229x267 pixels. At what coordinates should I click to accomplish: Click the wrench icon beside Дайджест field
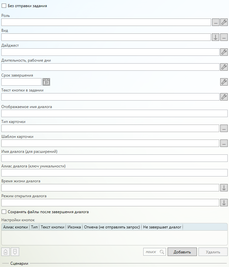pos(224,52)
